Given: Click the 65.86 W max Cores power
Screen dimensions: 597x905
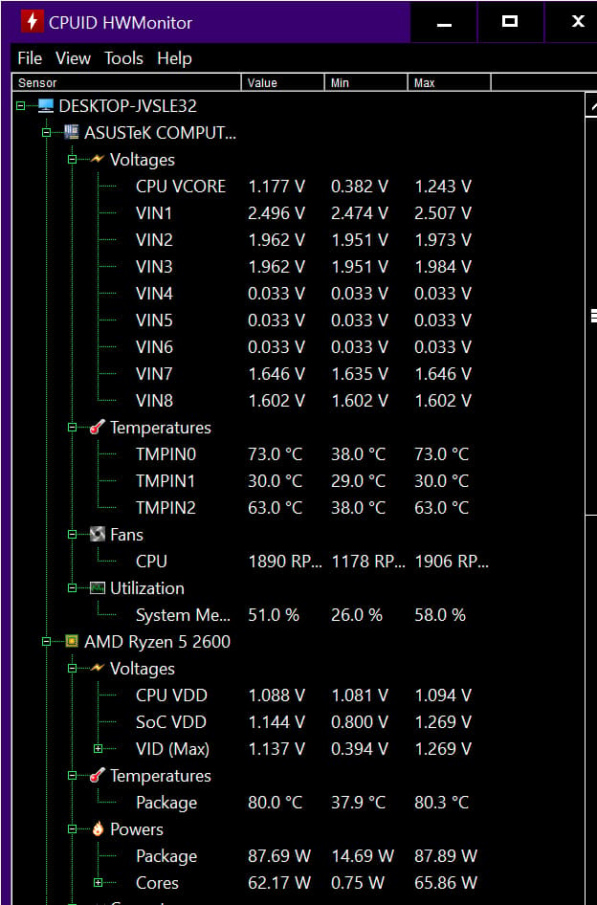Looking at the screenshot, I should tap(446, 882).
